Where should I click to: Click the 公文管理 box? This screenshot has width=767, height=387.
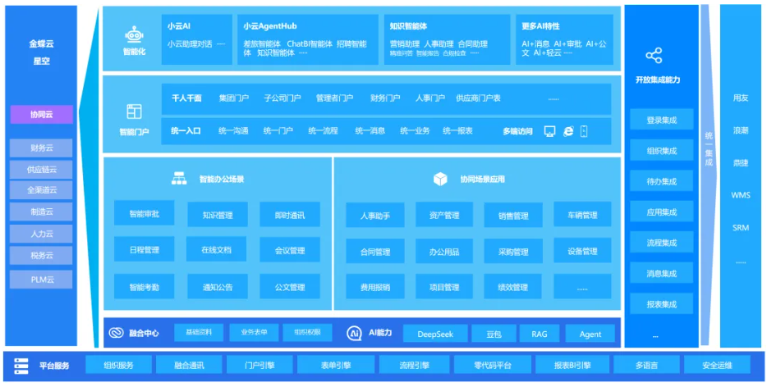(290, 286)
